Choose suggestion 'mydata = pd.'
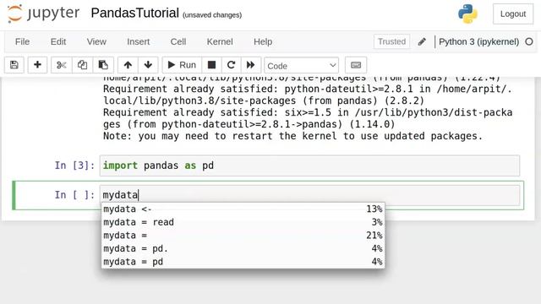 pos(243,248)
